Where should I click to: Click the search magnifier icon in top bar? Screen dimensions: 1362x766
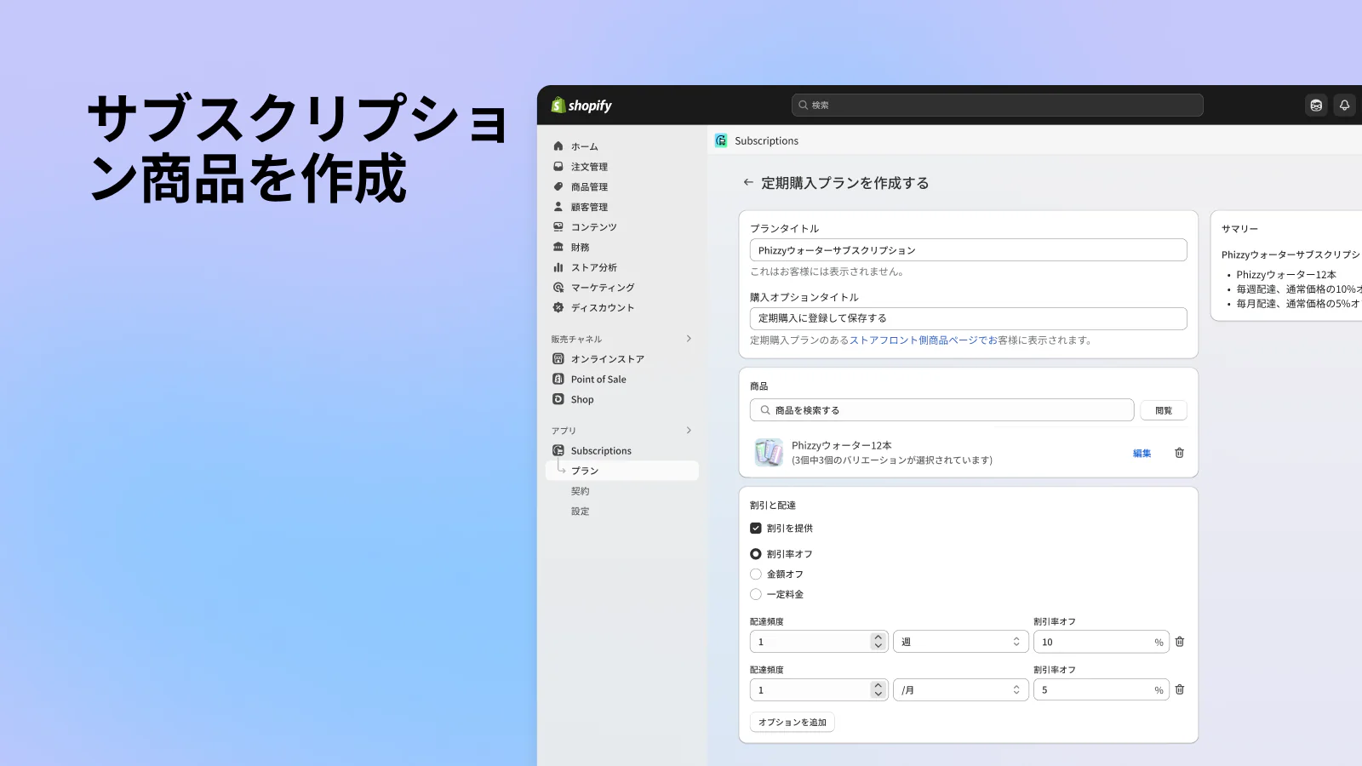tap(803, 105)
